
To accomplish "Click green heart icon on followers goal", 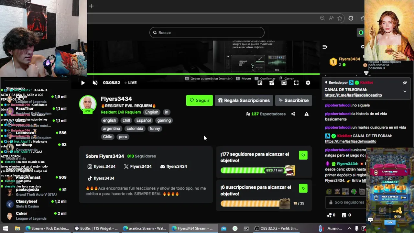I will pos(303,155).
